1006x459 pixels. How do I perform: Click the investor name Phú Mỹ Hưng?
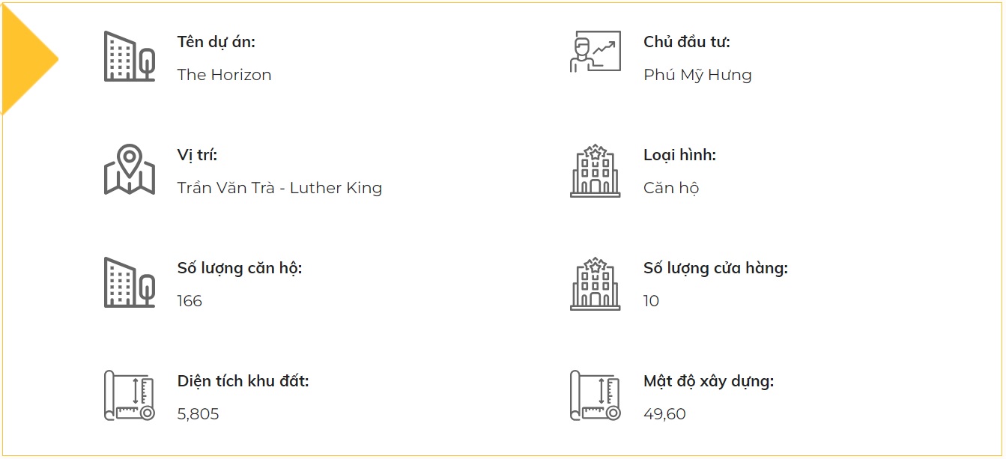(x=697, y=75)
